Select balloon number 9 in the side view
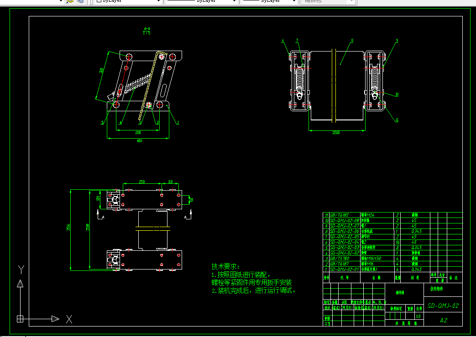 [397, 40]
